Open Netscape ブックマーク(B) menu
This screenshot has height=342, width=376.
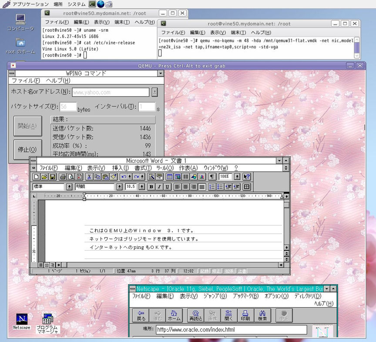point(245,296)
